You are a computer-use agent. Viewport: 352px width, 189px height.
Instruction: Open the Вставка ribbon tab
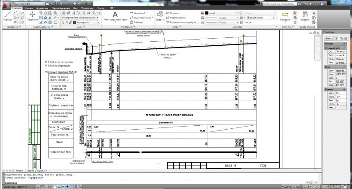pyautogui.click(x=29, y=8)
